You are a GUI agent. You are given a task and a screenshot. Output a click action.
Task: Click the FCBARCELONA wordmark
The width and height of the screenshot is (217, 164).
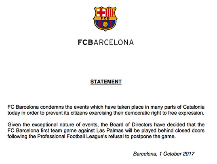pyautogui.click(x=106, y=42)
